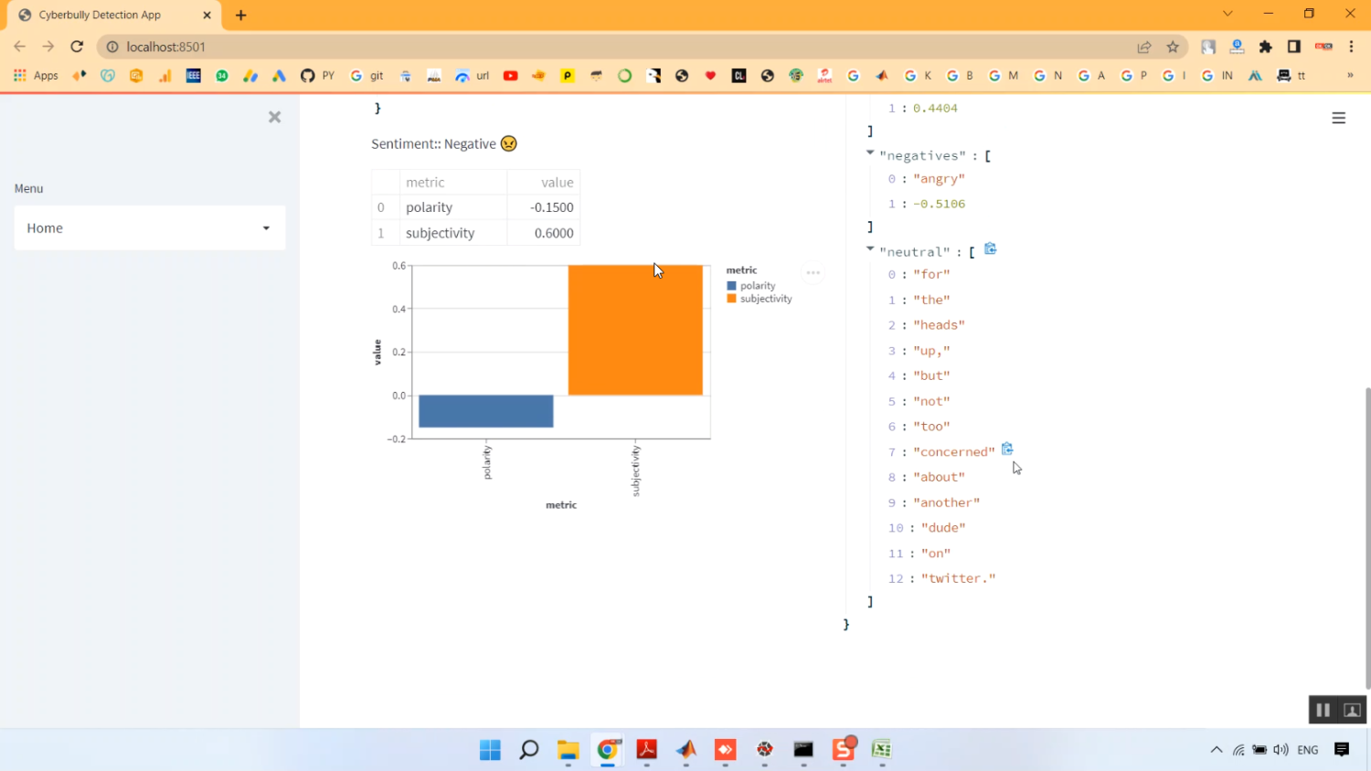Open the YouTube bookmark
The width and height of the screenshot is (1371, 771).
(x=510, y=76)
